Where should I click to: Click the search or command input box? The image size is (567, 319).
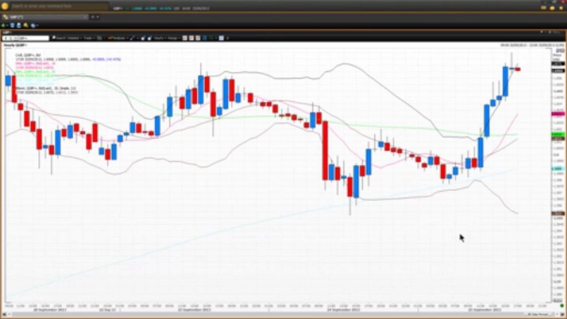59,6
